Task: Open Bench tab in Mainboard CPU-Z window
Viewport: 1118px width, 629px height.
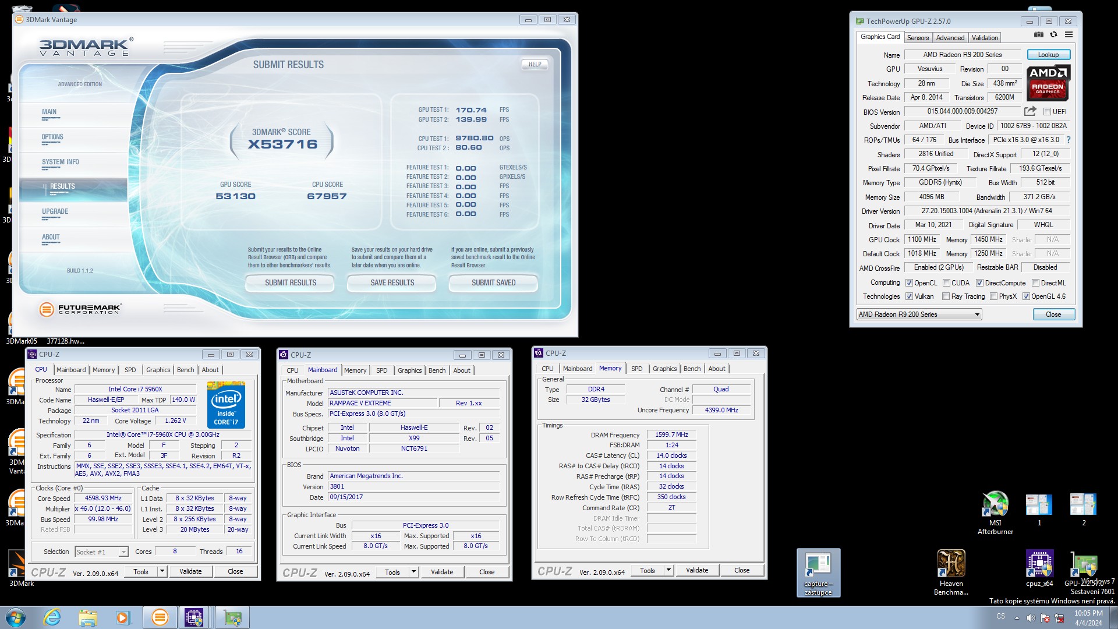Action: click(x=437, y=370)
